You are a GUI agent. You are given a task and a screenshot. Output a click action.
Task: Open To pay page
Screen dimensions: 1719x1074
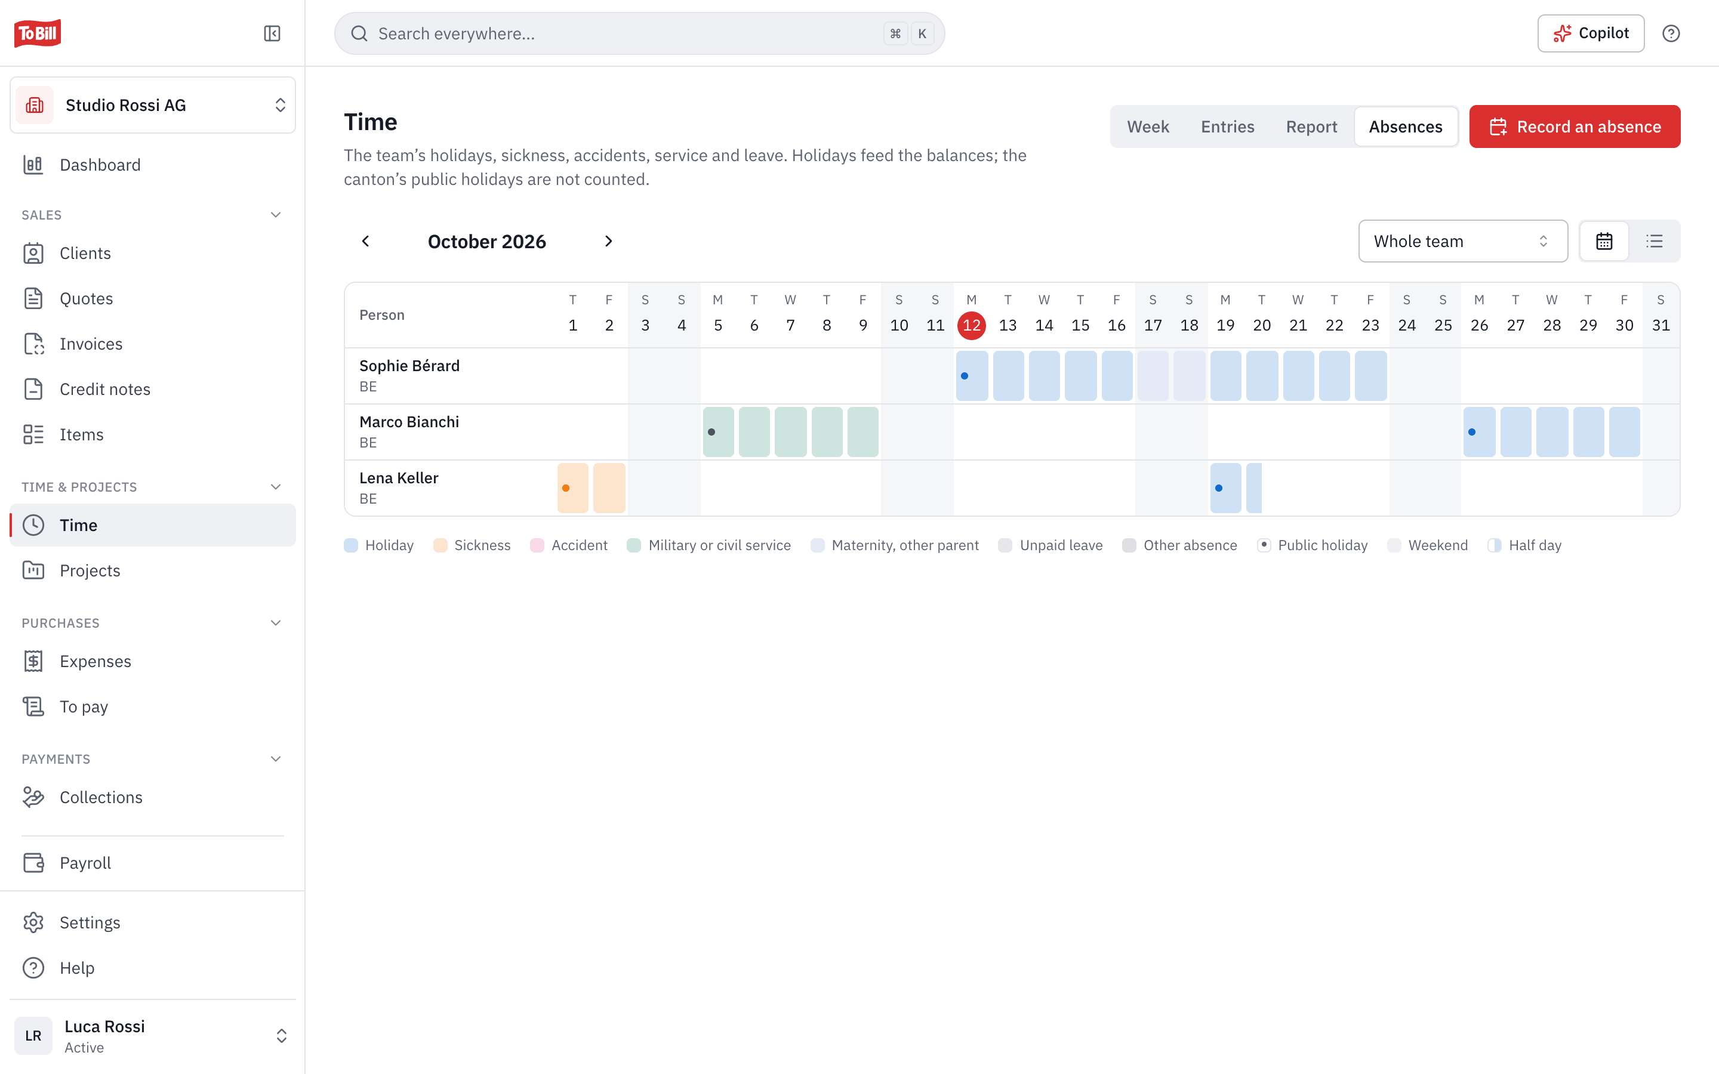(153, 707)
